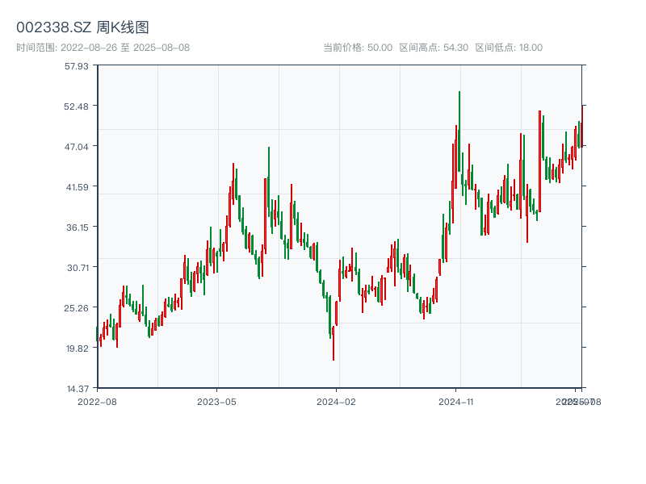Screen dimensions: 646x484
Task: Click the lowest red candle bottoming near 18.00
Action: [333, 344]
